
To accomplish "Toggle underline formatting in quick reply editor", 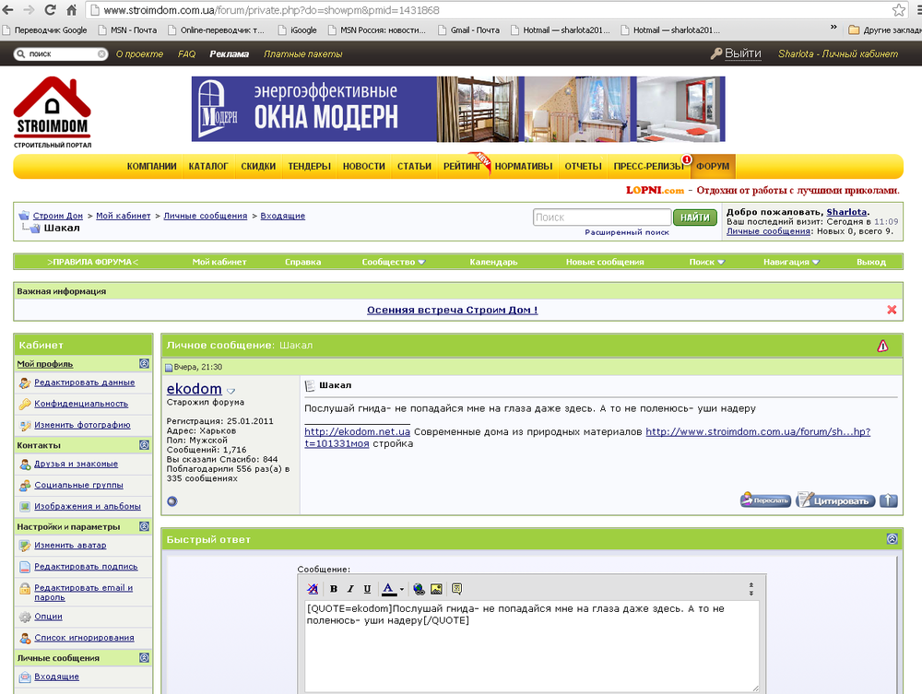I will coord(367,589).
